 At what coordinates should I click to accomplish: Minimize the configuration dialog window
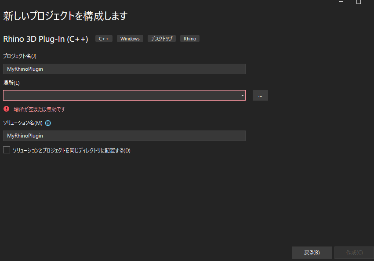point(341,2)
